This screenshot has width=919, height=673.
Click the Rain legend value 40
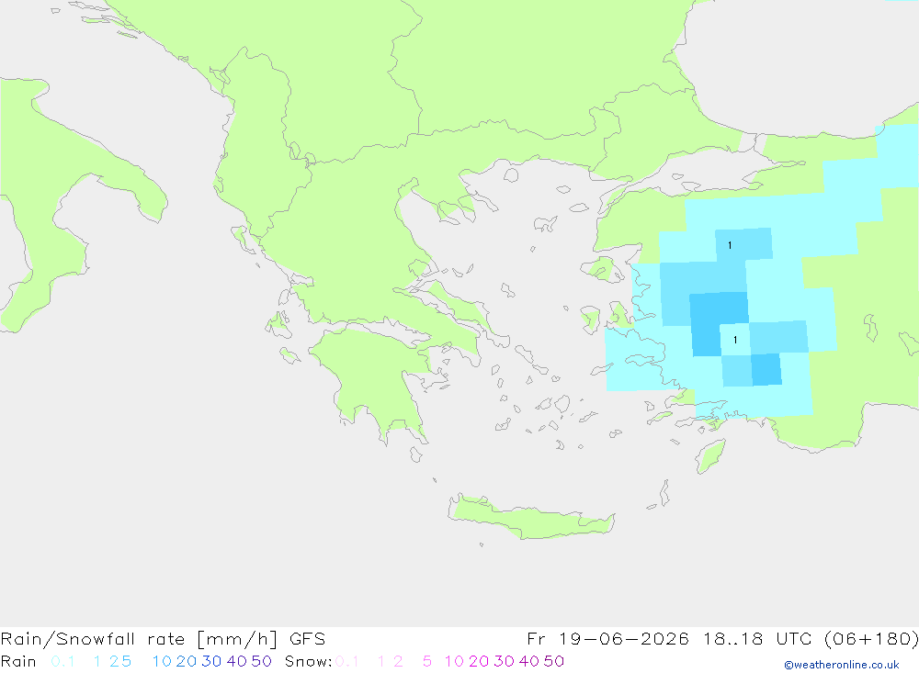(x=237, y=661)
